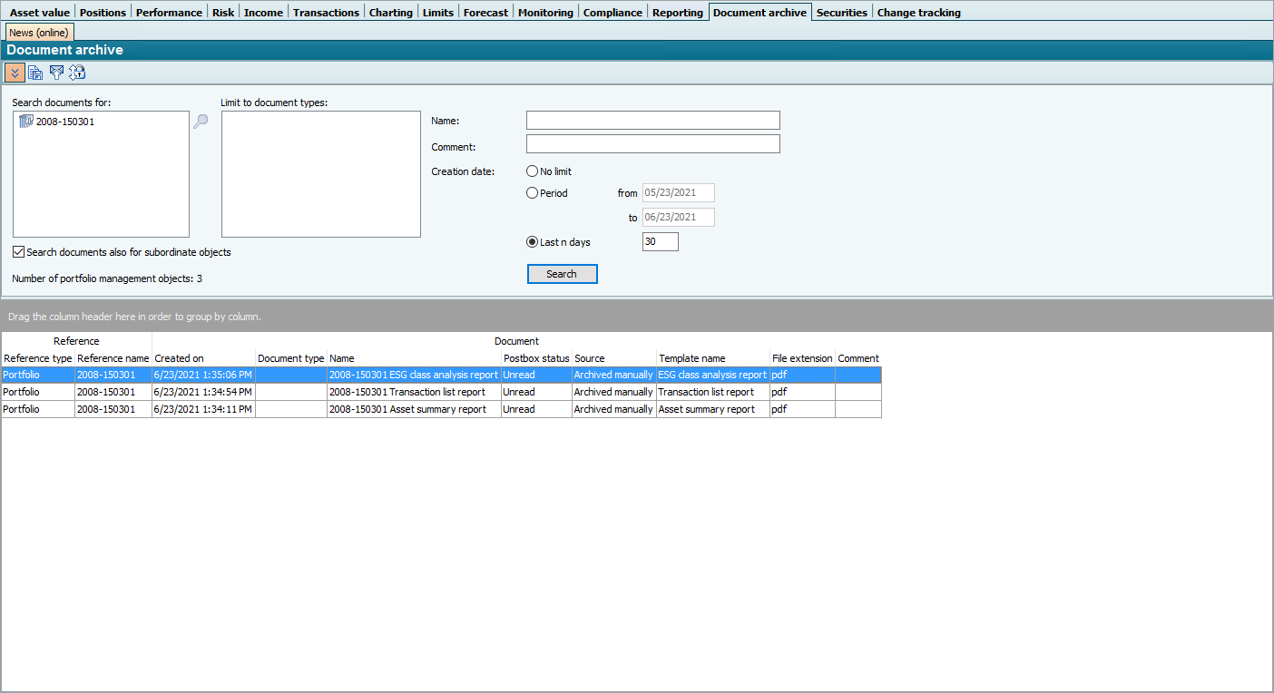Screen dimensions: 1274x693
Task: Choose the Period creation date option
Action: (533, 193)
